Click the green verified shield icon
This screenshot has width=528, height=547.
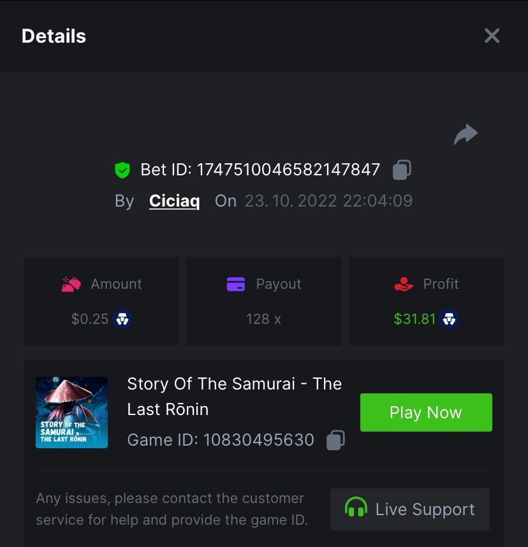(122, 170)
